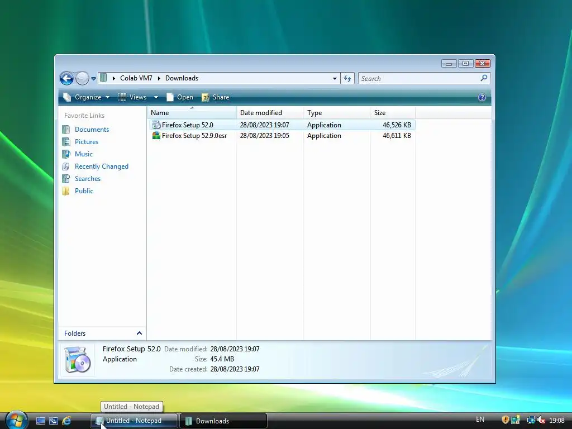Click the installer thumbnail in details pane

[x=77, y=360]
